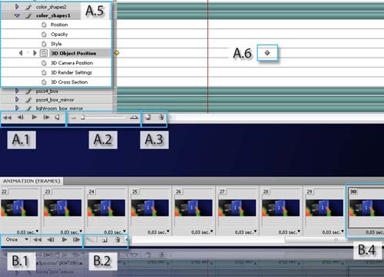This screenshot has width=384, height=277.
Task: Select the 3D Object Position property
Action: point(74,53)
